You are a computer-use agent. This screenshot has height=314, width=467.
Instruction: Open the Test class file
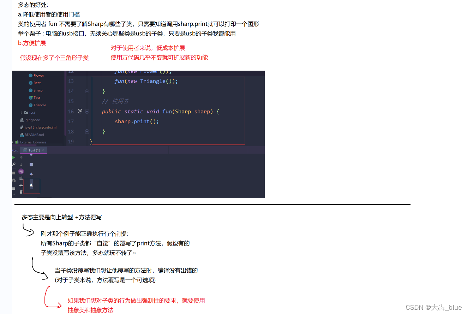37,98
